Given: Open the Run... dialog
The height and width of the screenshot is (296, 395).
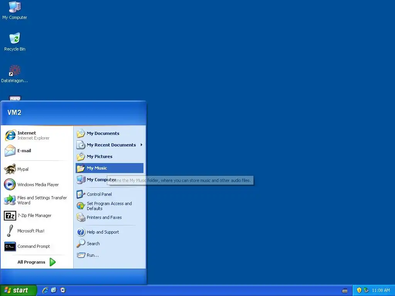Looking at the screenshot, I should (x=110, y=255).
